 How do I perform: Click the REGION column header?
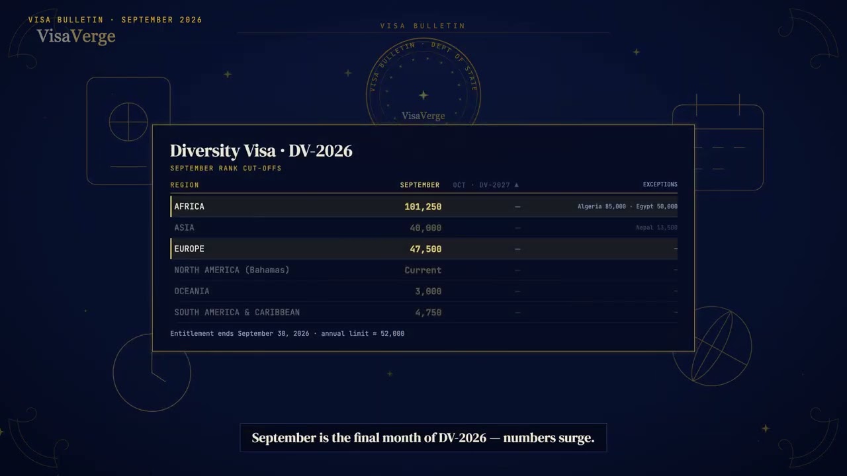point(185,185)
